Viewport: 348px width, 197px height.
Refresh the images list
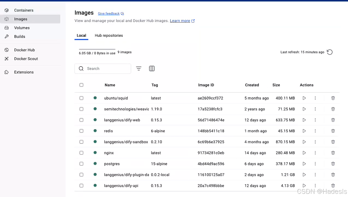pos(330,52)
